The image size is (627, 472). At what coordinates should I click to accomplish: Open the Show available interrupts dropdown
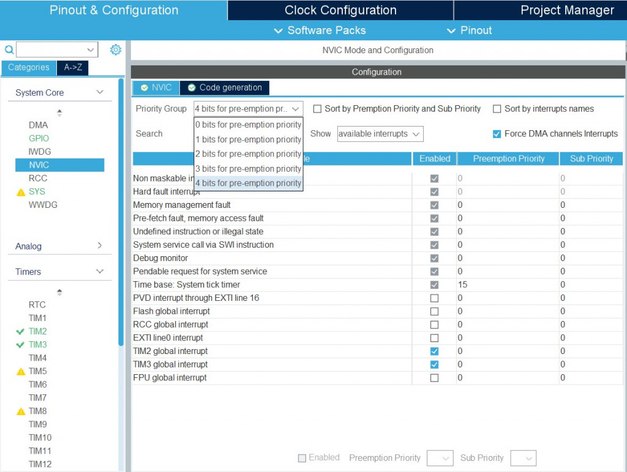380,134
